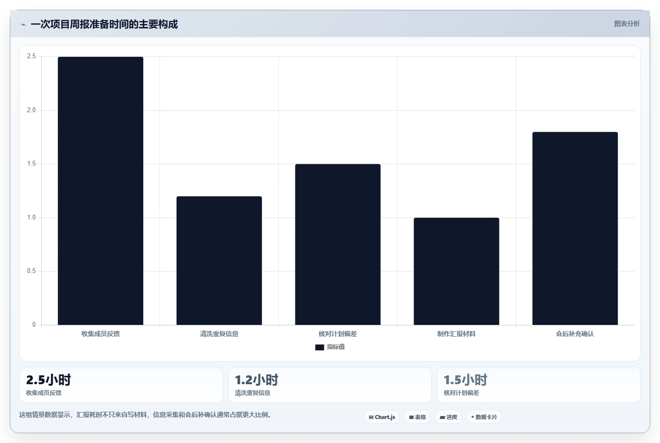660x443 pixels.
Task: Select the 制作汇报材料 bar in chart
Action: (456, 271)
